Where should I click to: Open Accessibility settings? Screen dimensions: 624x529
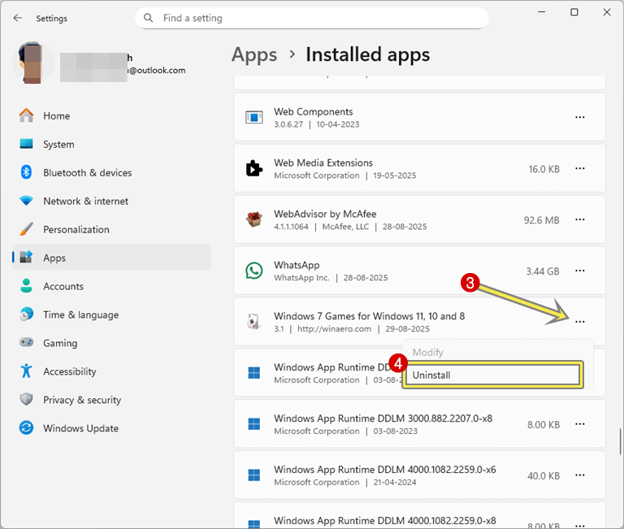point(111,371)
